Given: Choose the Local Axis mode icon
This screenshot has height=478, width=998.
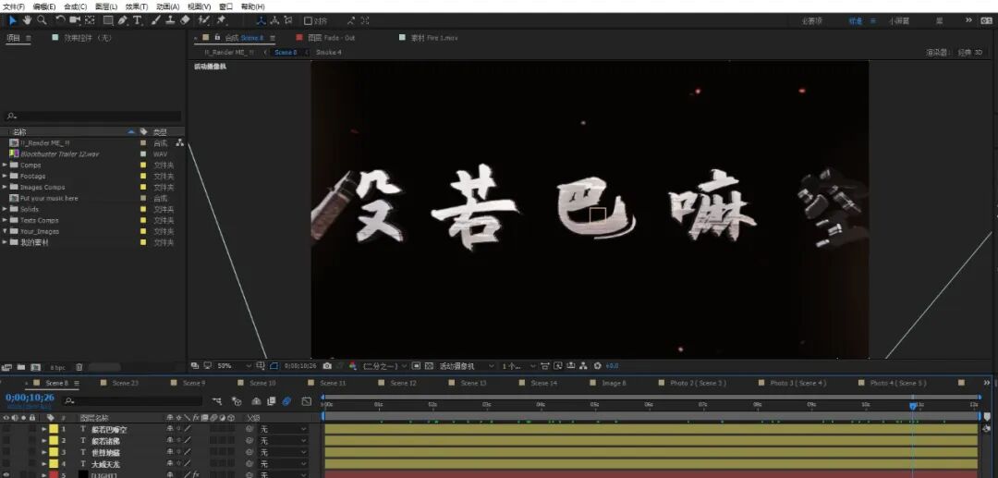Looking at the screenshot, I should (x=261, y=20).
